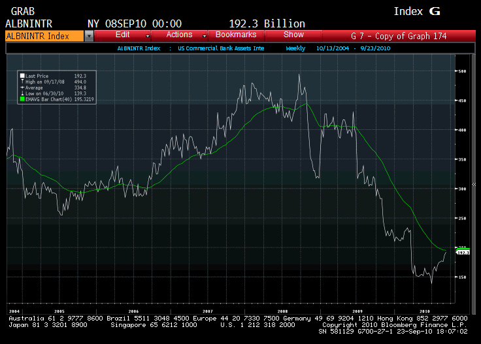Click the 9/23/2010 end date

pyautogui.click(x=375, y=48)
